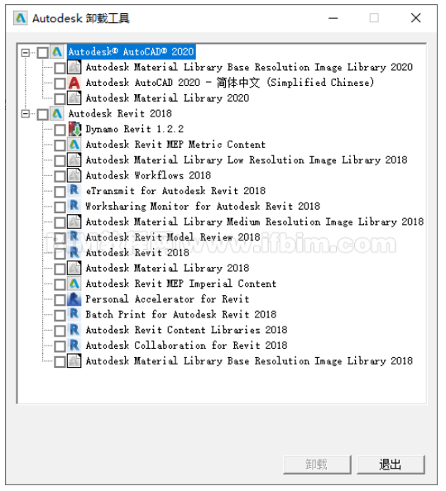Enable the Autodesk Material Library 2020 checkbox
The height and width of the screenshot is (491, 446).
(60, 99)
